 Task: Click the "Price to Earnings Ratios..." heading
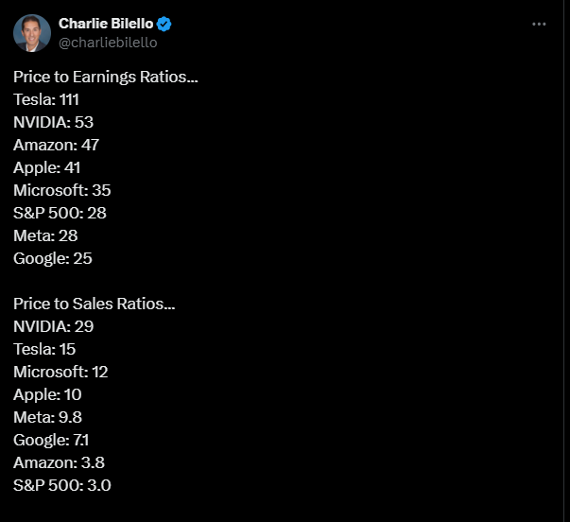point(106,77)
